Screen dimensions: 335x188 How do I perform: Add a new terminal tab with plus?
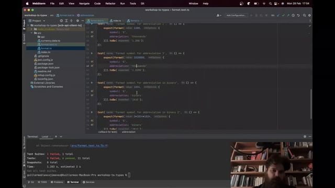[56, 136]
